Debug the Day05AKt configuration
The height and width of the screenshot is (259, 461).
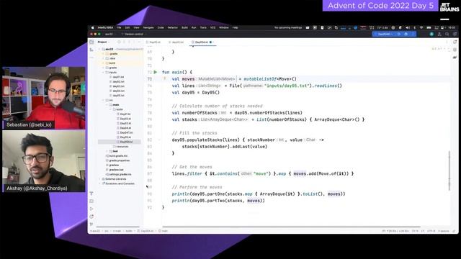[x=406, y=34]
